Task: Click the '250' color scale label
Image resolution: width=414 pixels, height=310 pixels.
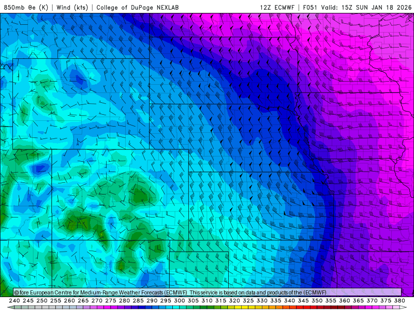Action: tap(42, 301)
